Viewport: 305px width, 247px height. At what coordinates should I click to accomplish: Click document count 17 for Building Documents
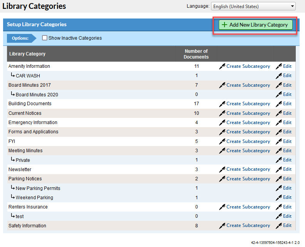pyautogui.click(x=196, y=104)
